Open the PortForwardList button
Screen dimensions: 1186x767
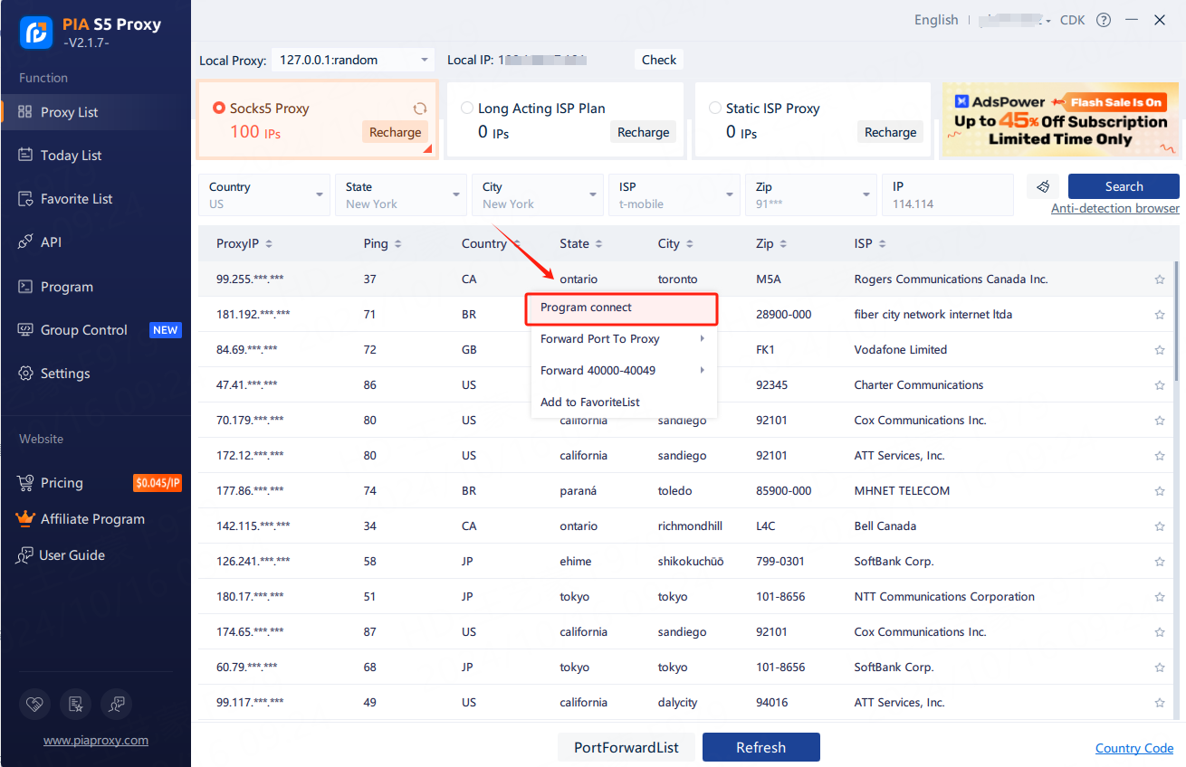[x=626, y=748]
